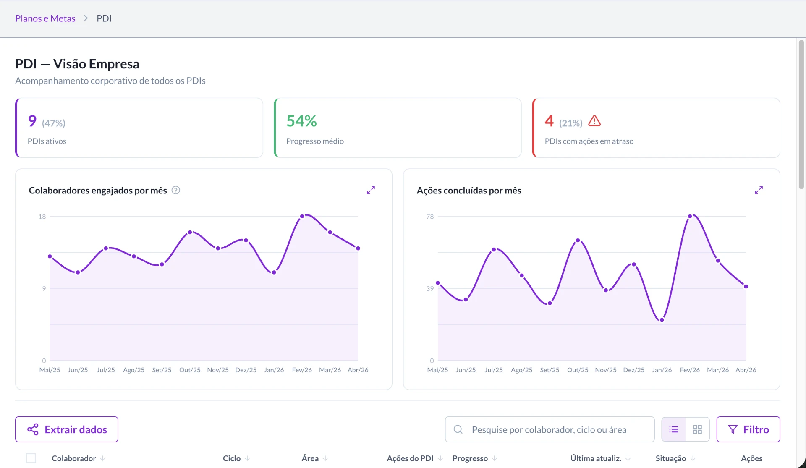Expand the Colaboradores engajados chart
Screen dimensions: 806x468
coord(371,190)
